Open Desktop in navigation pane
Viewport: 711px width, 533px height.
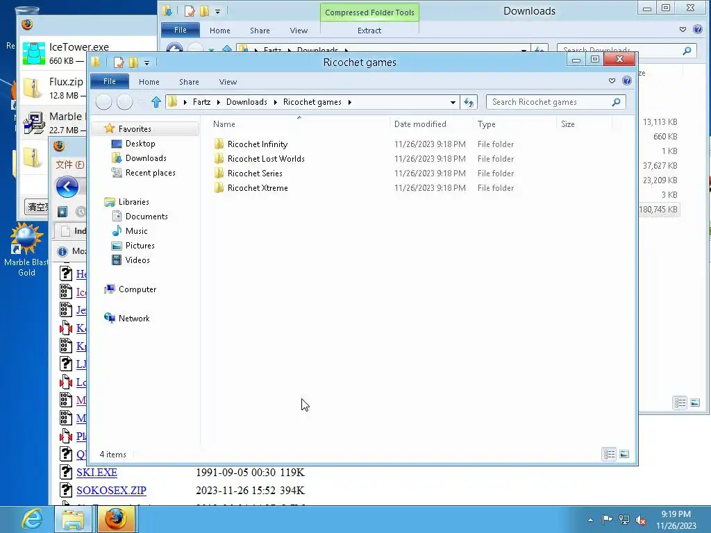coord(140,144)
